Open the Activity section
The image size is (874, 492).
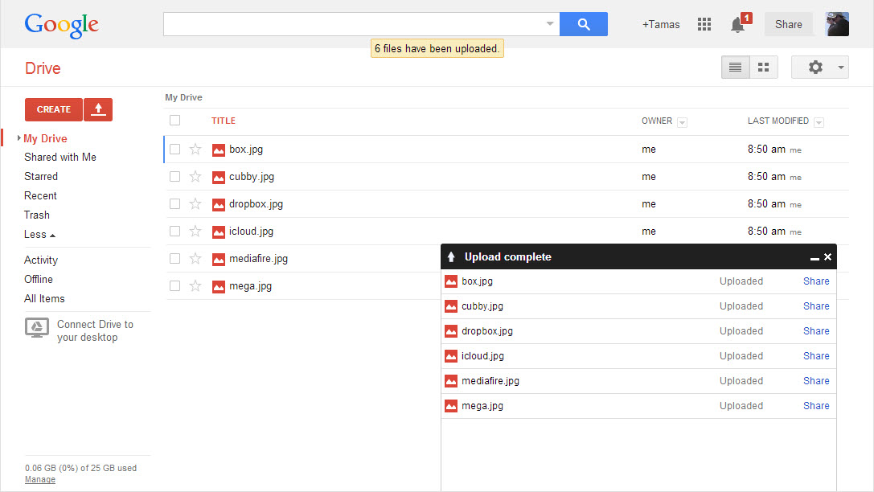[41, 260]
